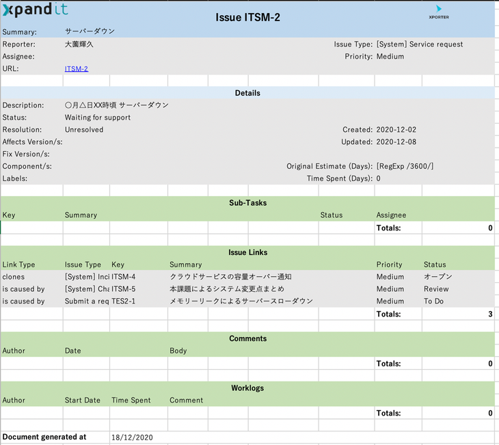The width and height of the screenshot is (499, 445).
Task: Click the Labels field label
Action: click(x=15, y=178)
